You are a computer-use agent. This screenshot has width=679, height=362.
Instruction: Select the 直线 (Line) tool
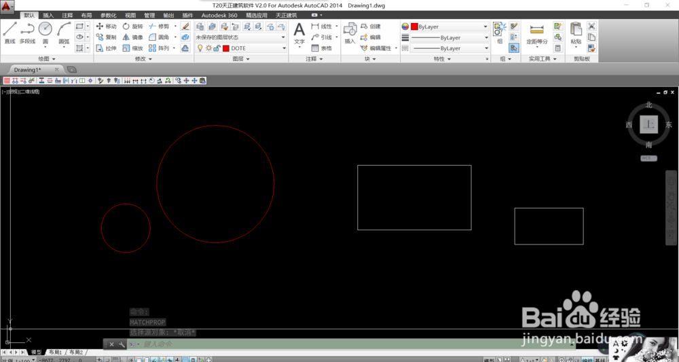pos(10,33)
